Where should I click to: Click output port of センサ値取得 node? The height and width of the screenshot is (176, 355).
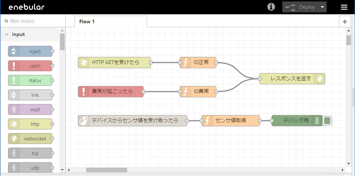pyautogui.click(x=260, y=121)
